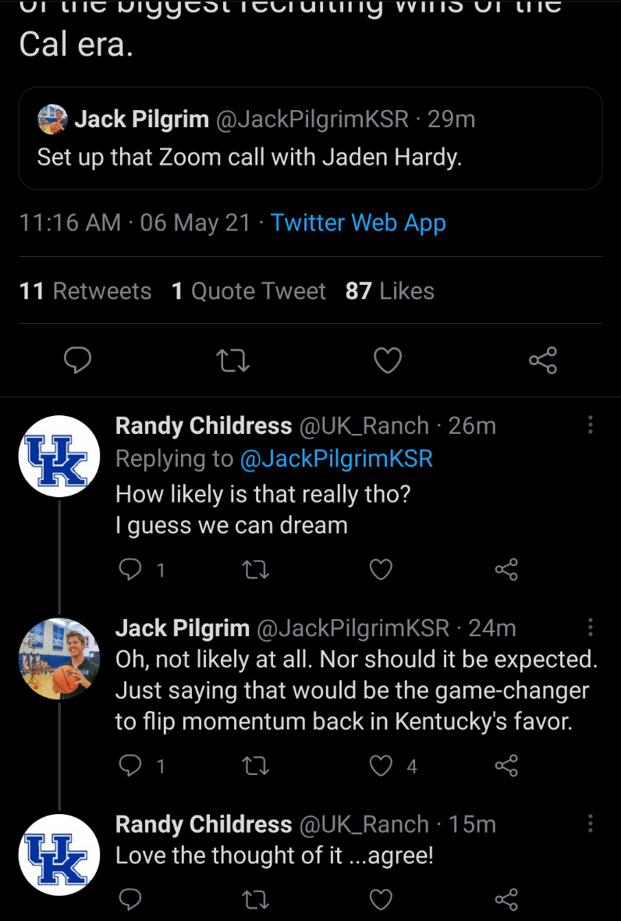Reply to the main tweet
This screenshot has width=621, height=921.
point(77,360)
